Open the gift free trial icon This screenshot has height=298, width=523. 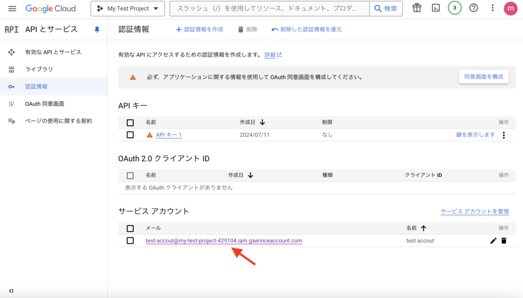(x=417, y=8)
